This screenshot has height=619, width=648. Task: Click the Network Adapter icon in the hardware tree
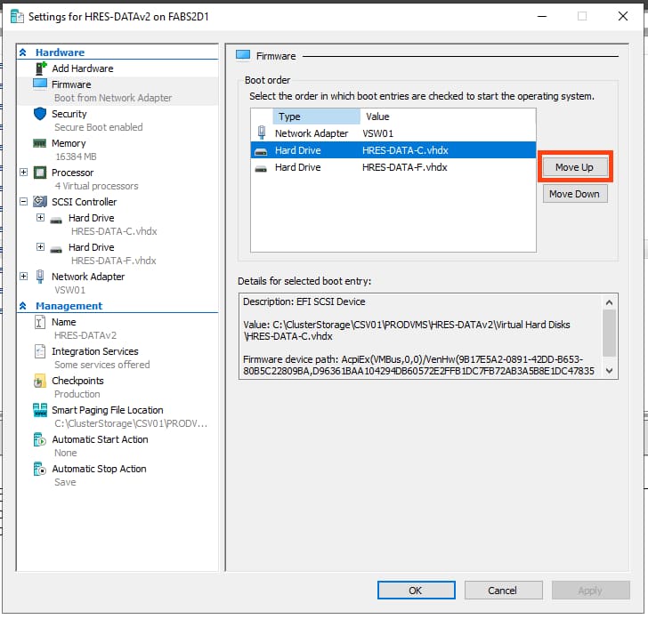40,277
